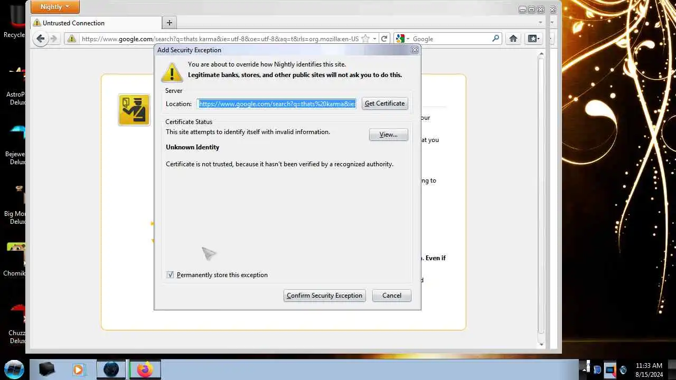Open the black box taskbar app
This screenshot has width=676, height=380.
tap(47, 369)
